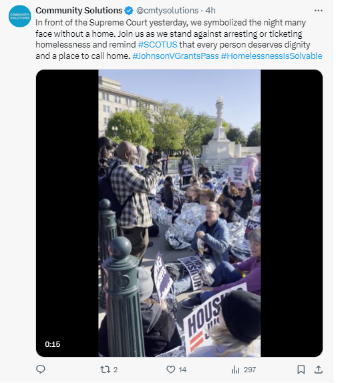Repost this tweet using retweet icon
Screen dimensions: 342x383
105,370
